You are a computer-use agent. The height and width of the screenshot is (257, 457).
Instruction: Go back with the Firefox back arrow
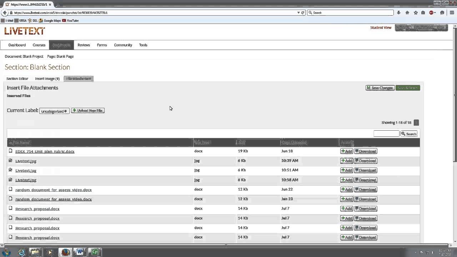click(4, 12)
